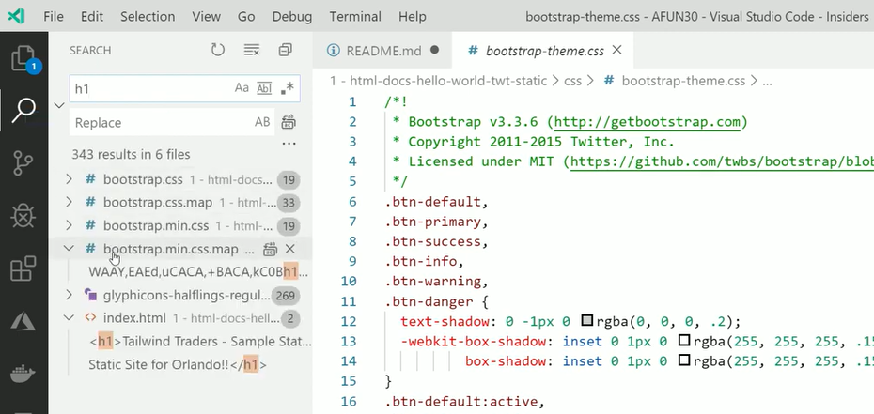This screenshot has height=414, width=874.
Task: Toggle Match Whole Word in search box
Action: point(264,88)
